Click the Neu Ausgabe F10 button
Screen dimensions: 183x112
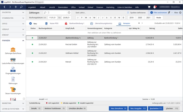click(138, 108)
